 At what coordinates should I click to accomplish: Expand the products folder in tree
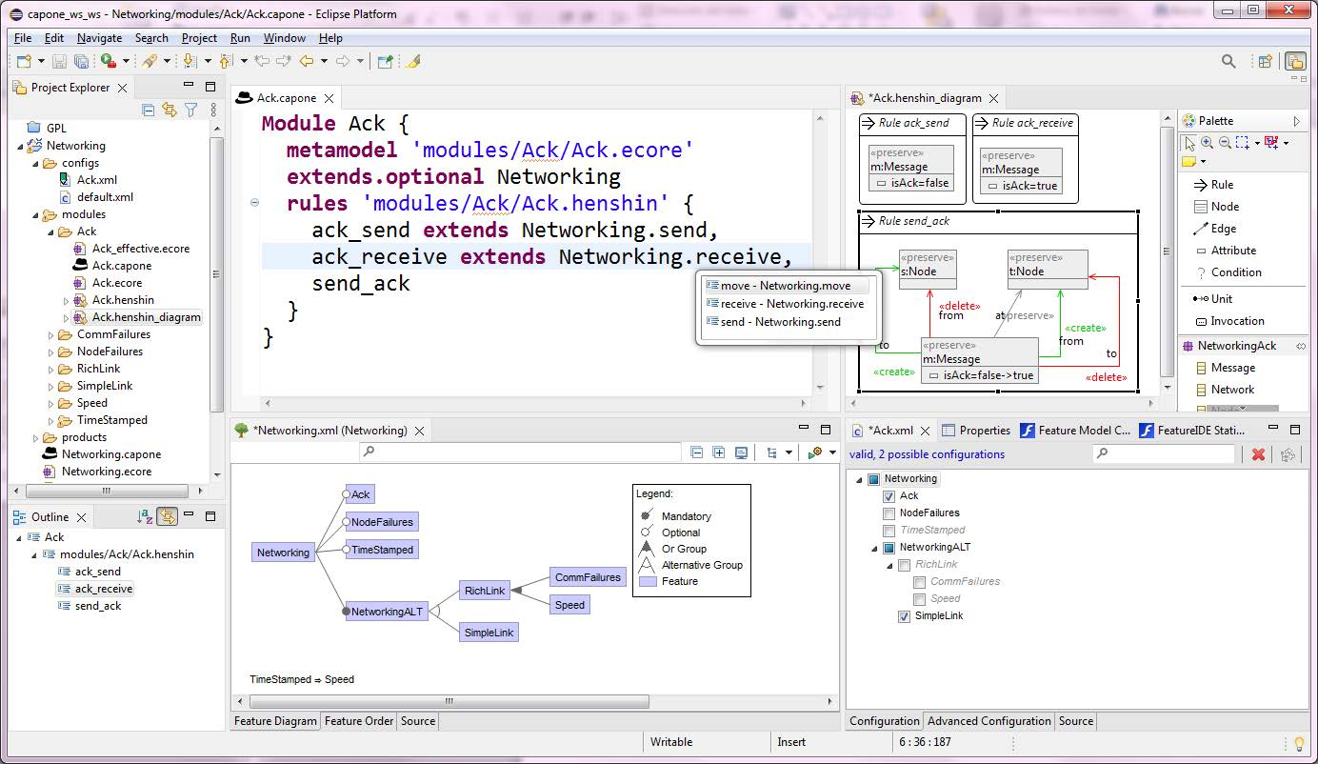(x=36, y=437)
